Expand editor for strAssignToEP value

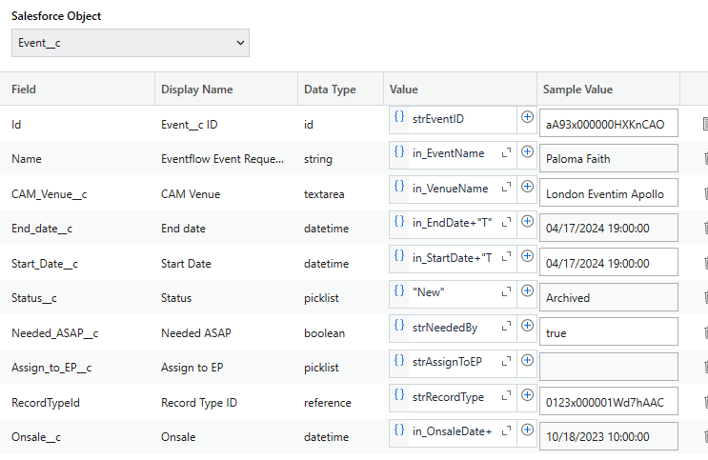507,362
